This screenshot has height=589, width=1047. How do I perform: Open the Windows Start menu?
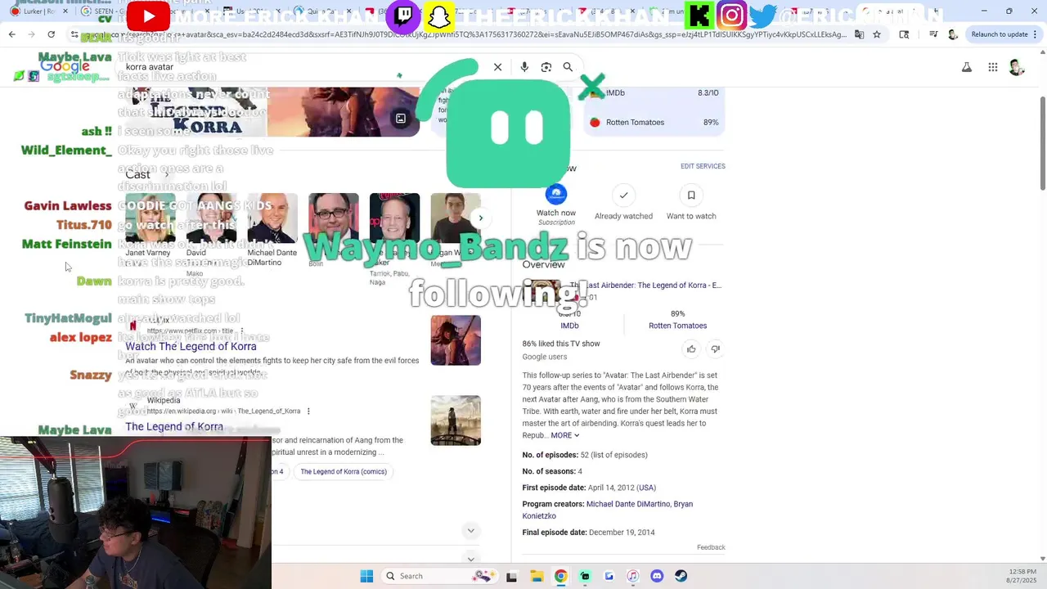366,576
